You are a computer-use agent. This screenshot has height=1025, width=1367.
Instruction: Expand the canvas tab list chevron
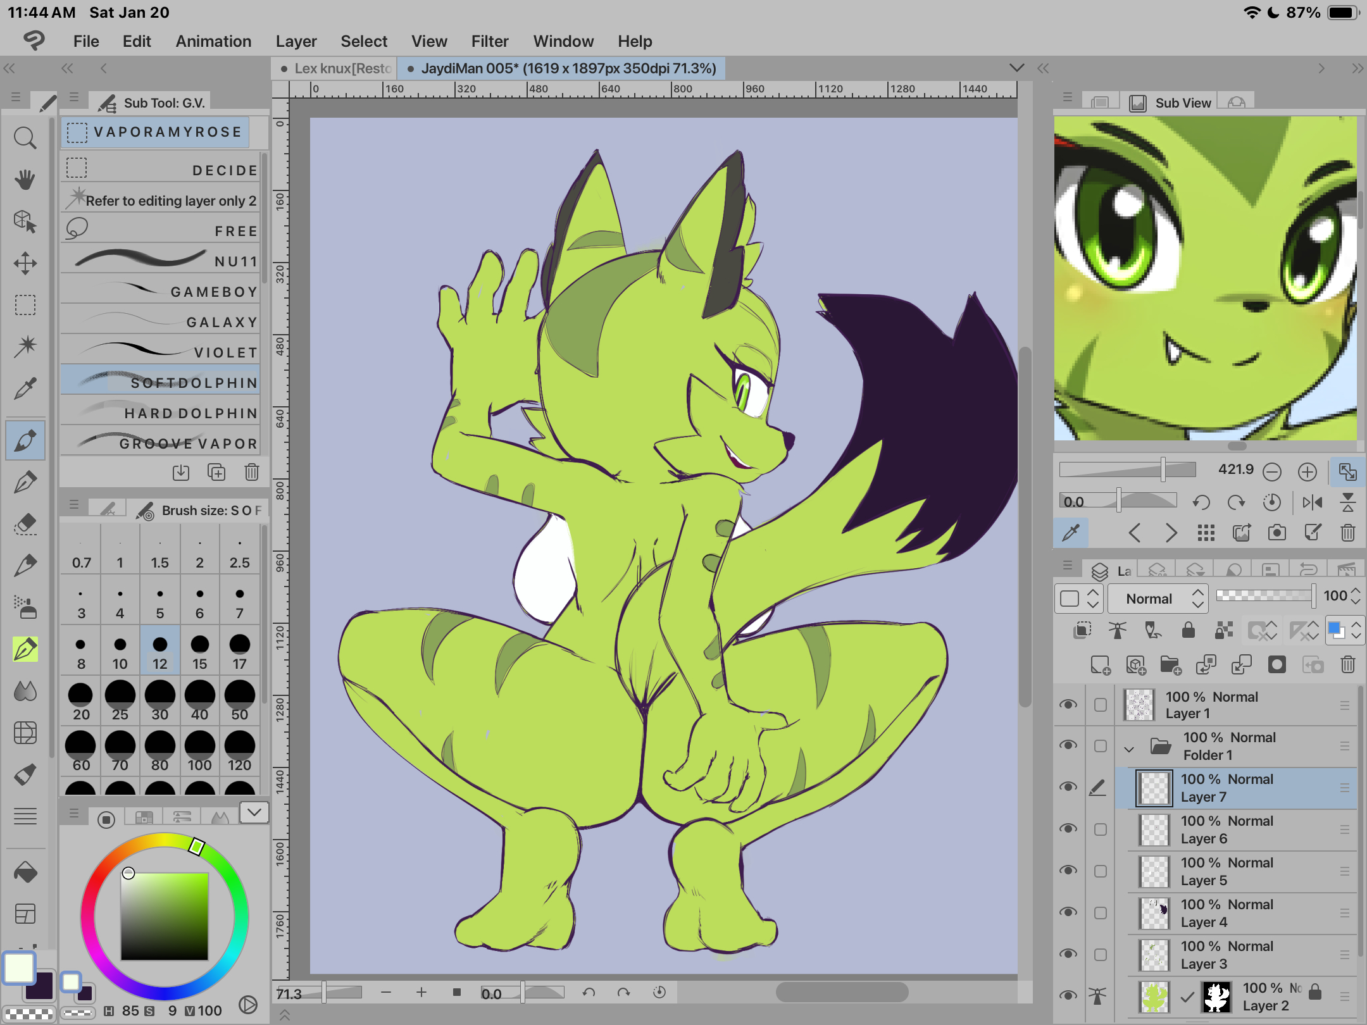click(1016, 68)
